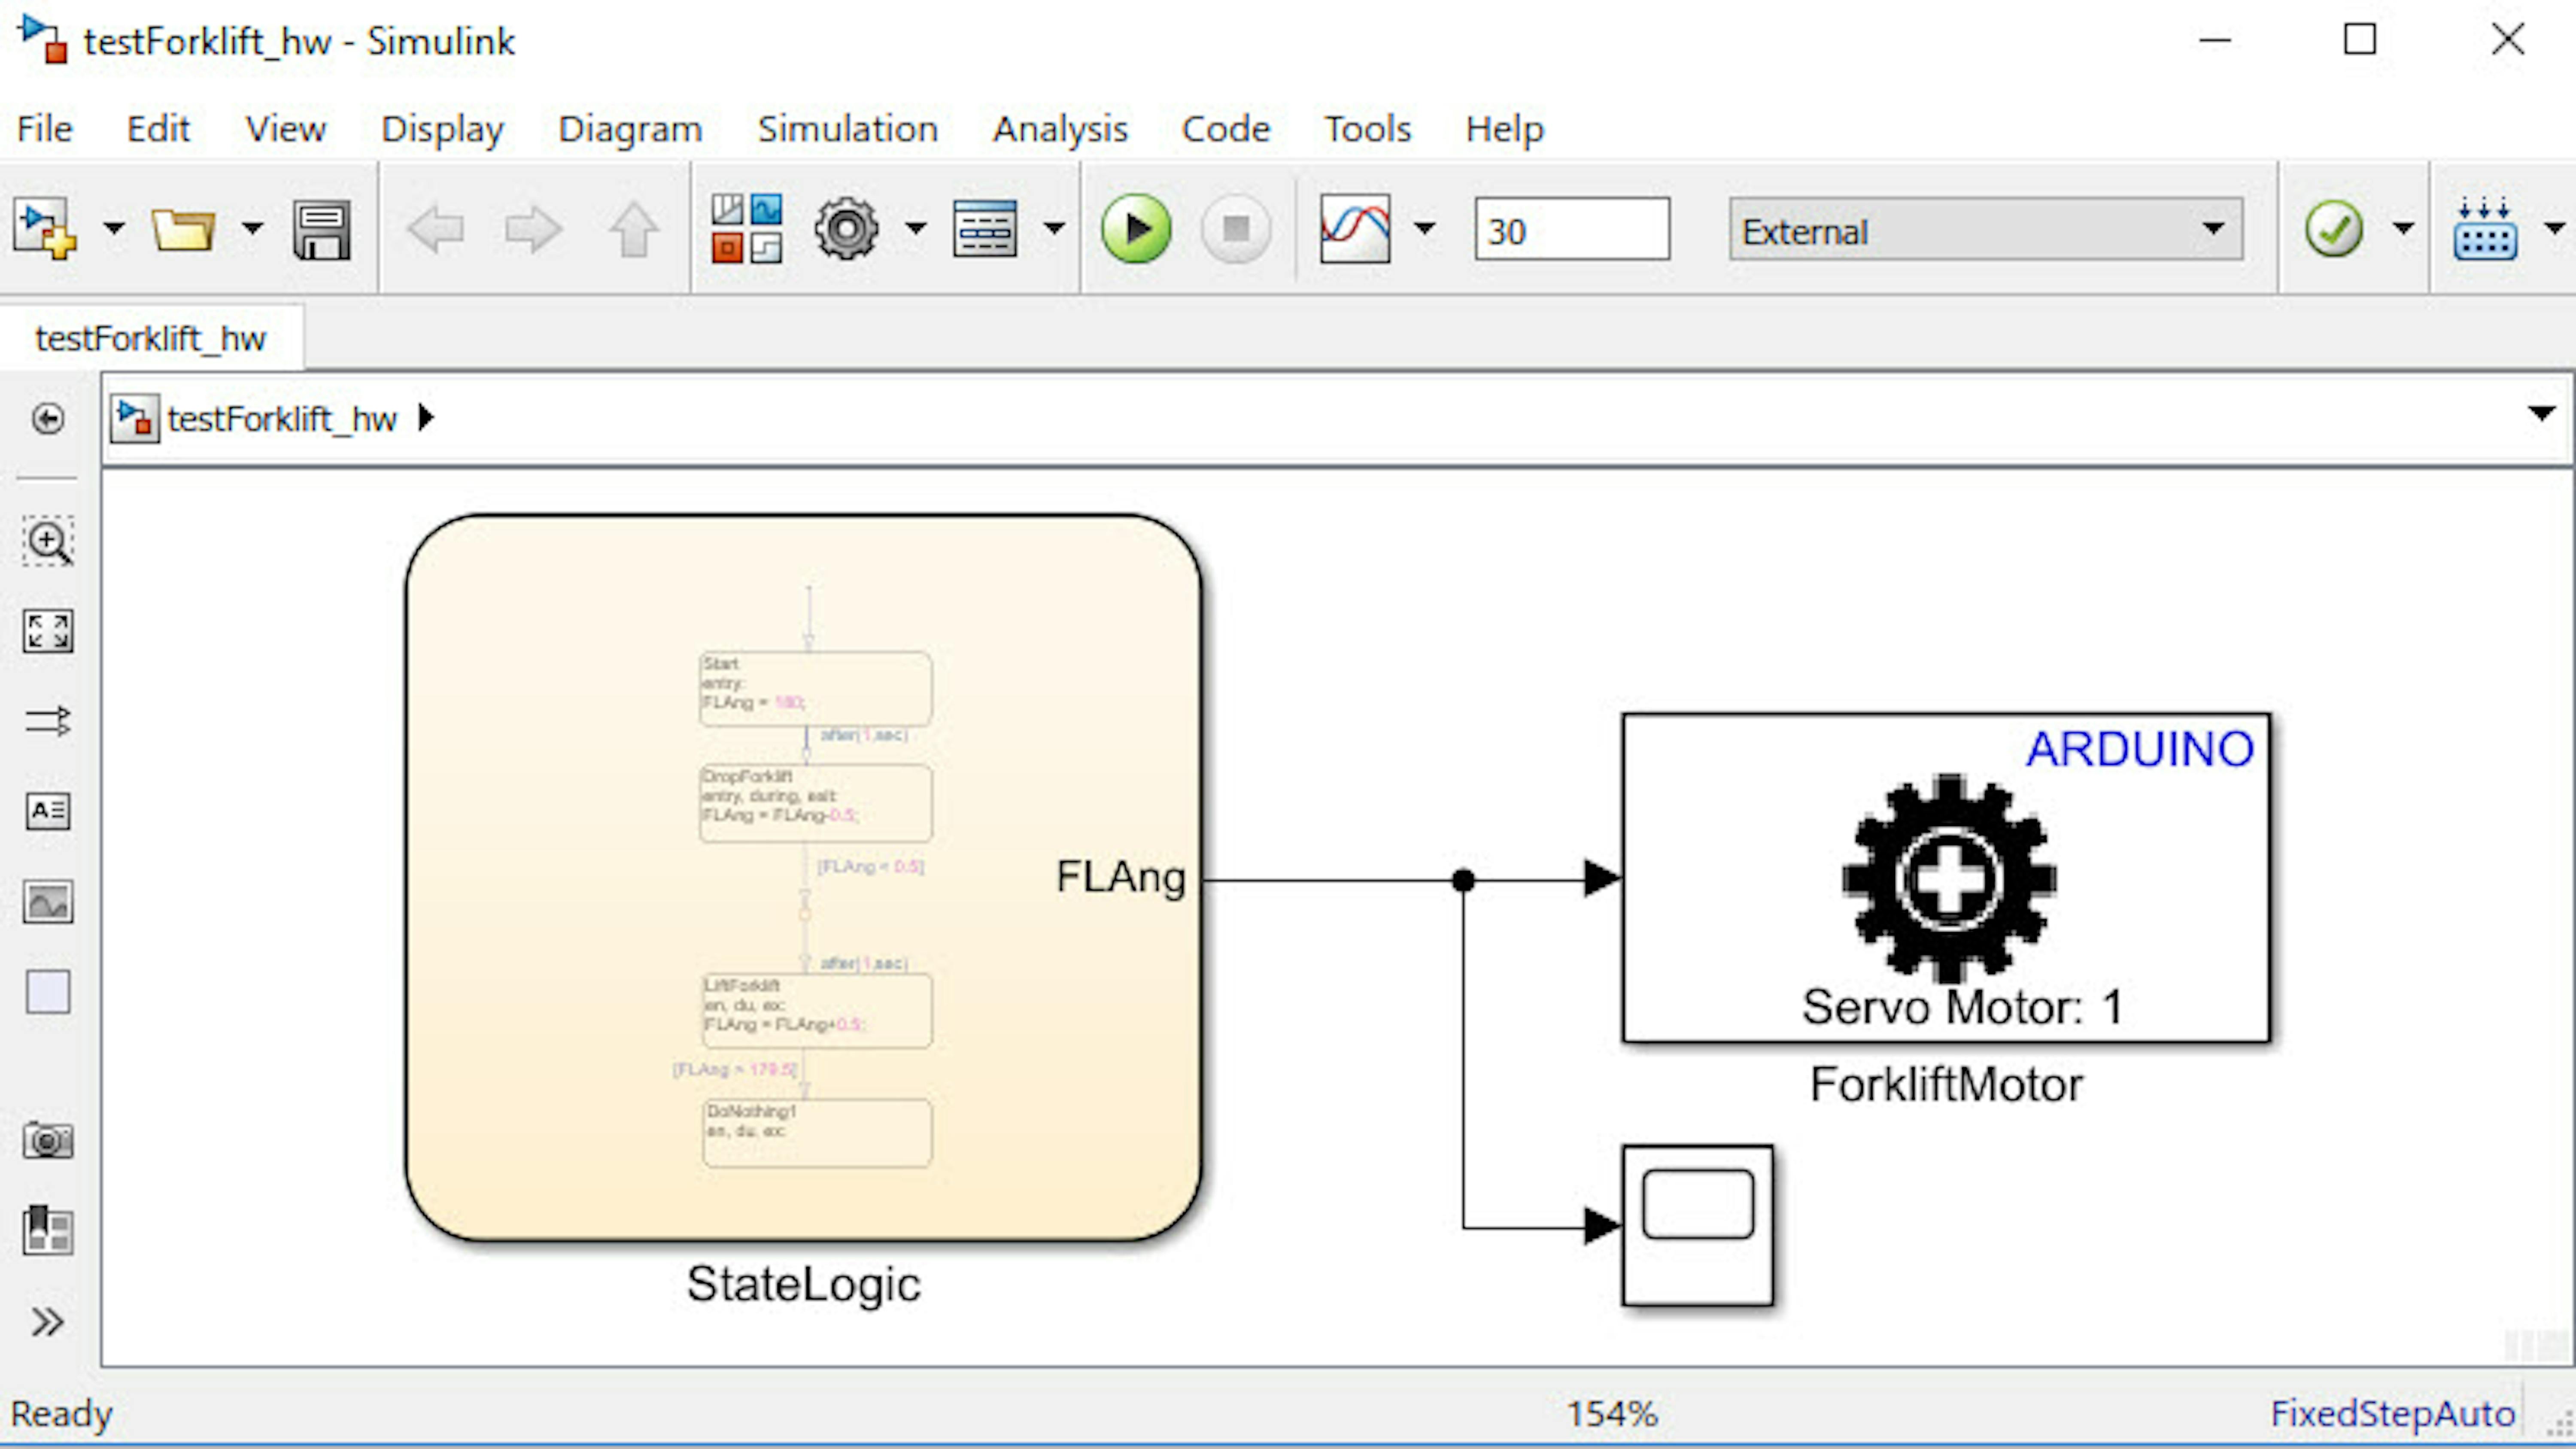The height and width of the screenshot is (1449, 2576).
Task: Select the Annotation text tool
Action: point(48,811)
